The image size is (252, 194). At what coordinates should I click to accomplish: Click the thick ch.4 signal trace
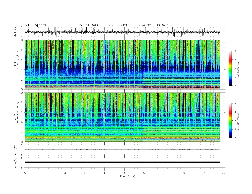coord(123,162)
